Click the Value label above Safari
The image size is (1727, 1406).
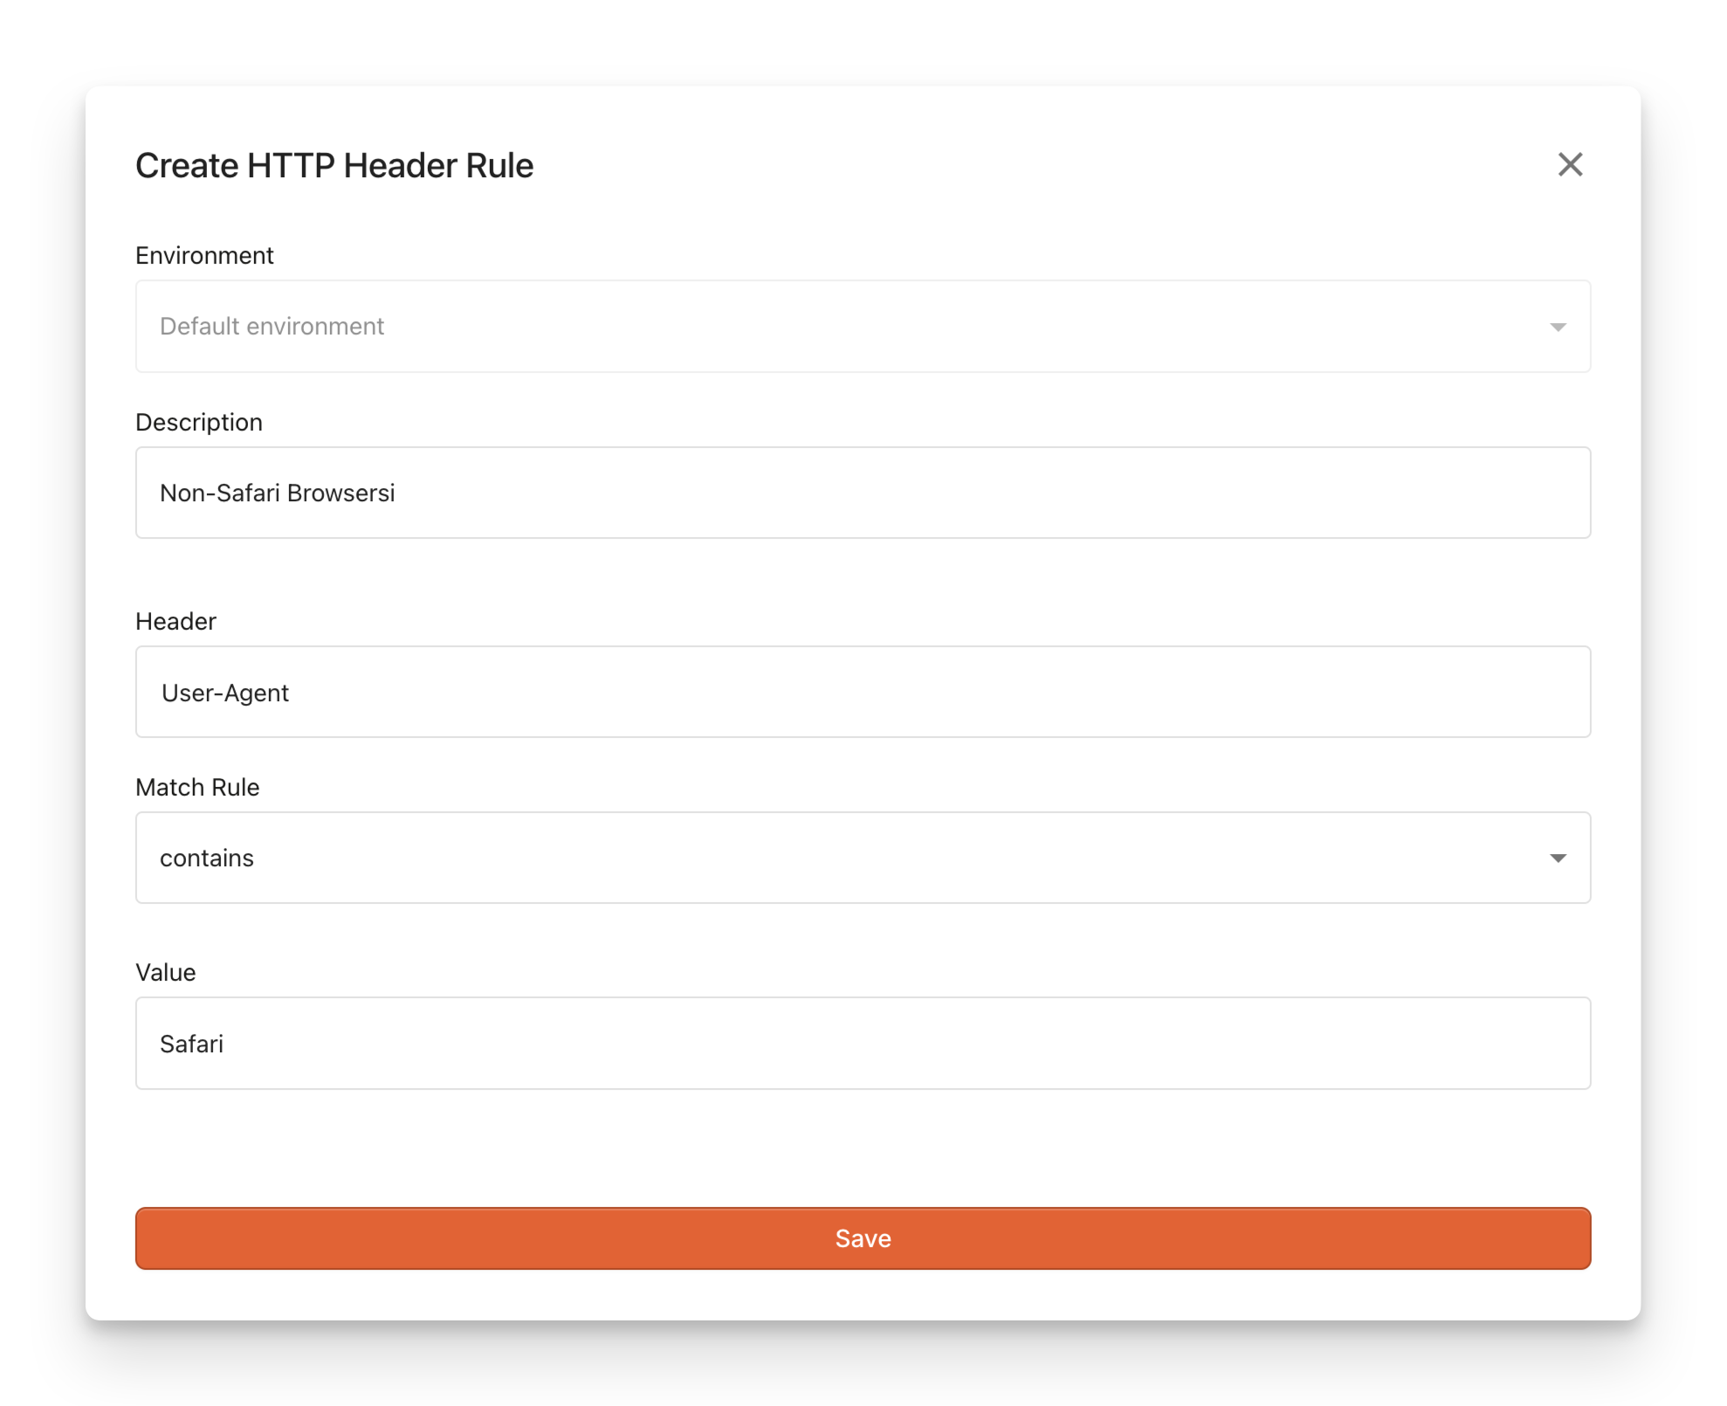165,972
